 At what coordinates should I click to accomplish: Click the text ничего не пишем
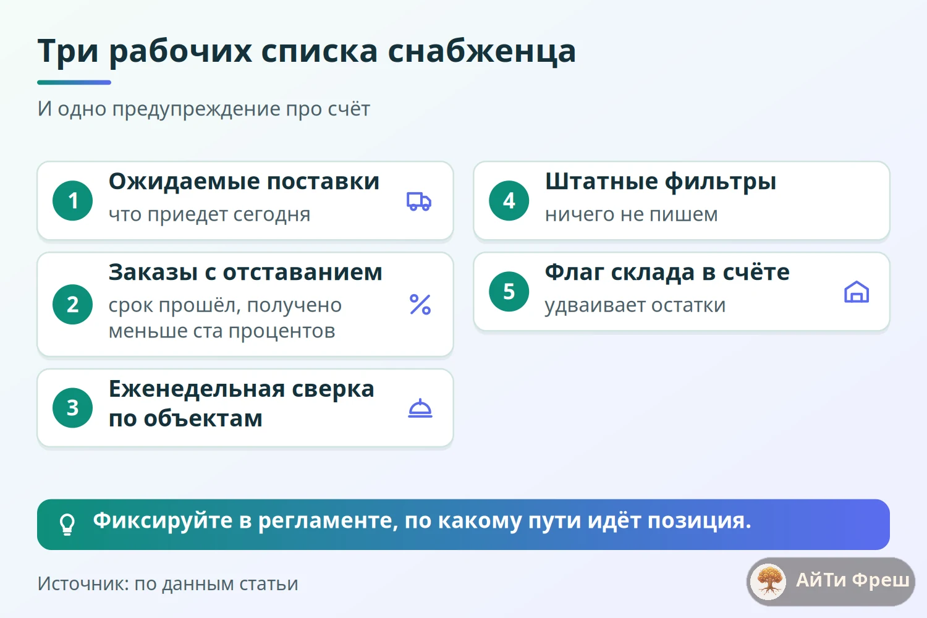632,214
